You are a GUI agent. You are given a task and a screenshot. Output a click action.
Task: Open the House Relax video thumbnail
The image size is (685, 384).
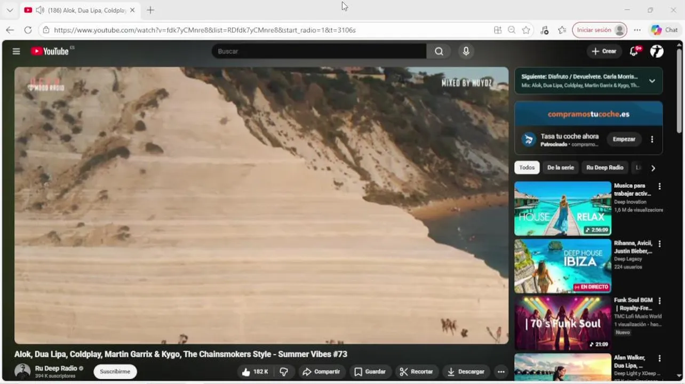tap(563, 209)
